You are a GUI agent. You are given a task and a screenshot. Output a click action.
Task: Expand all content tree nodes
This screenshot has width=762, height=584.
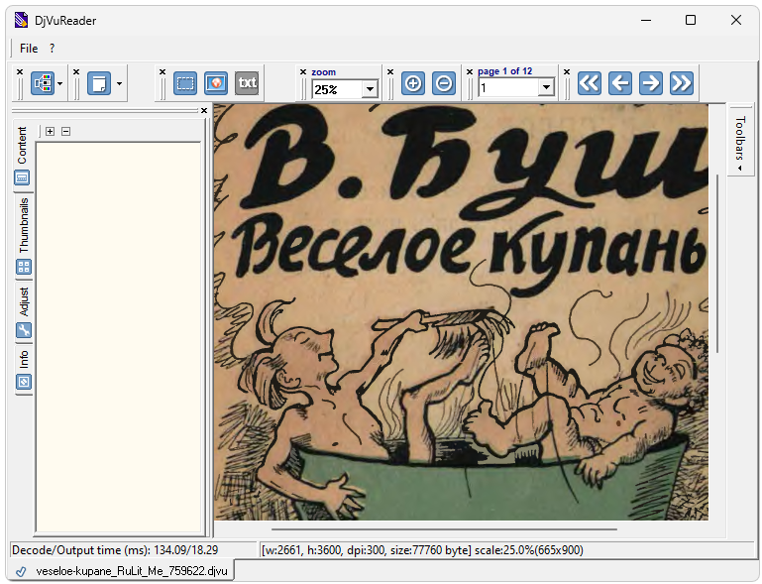pyautogui.click(x=51, y=131)
